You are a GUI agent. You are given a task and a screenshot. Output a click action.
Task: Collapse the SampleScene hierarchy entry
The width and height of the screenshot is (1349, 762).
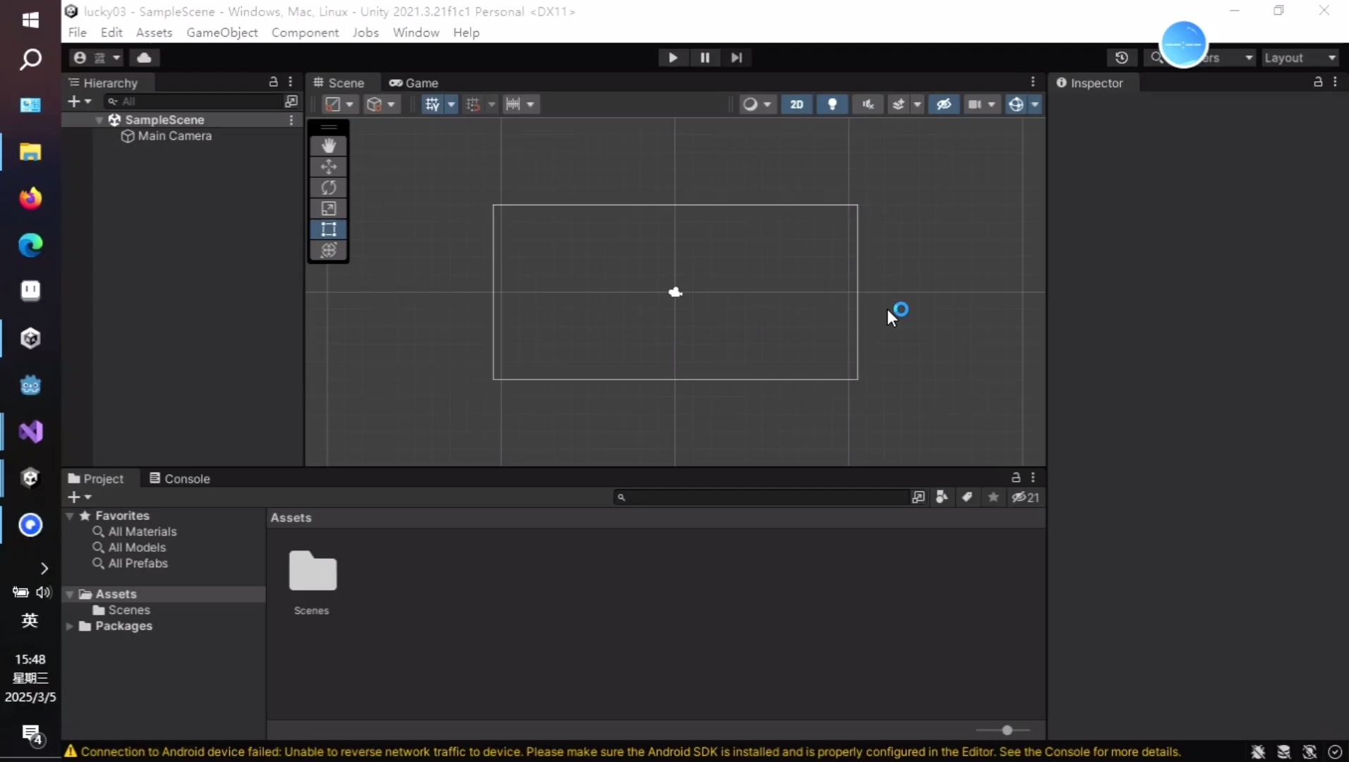point(99,120)
